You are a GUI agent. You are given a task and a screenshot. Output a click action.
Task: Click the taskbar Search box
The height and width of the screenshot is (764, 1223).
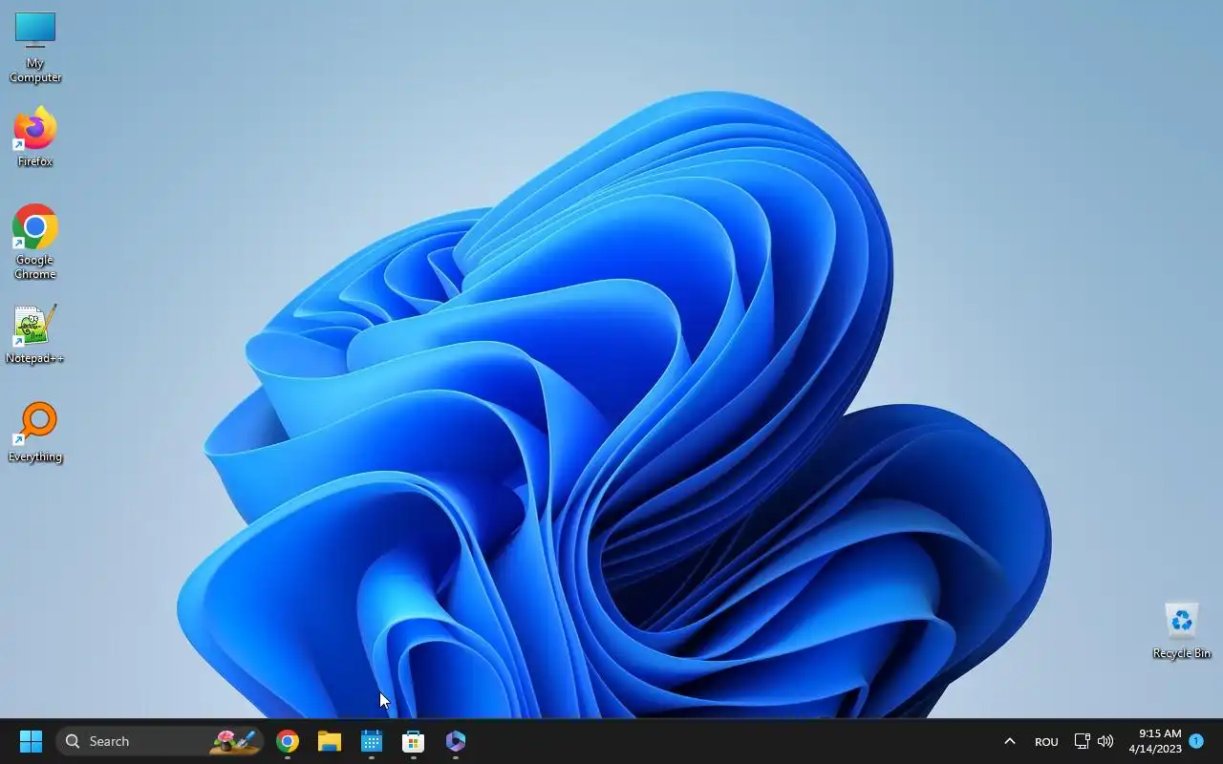pyautogui.click(x=160, y=741)
